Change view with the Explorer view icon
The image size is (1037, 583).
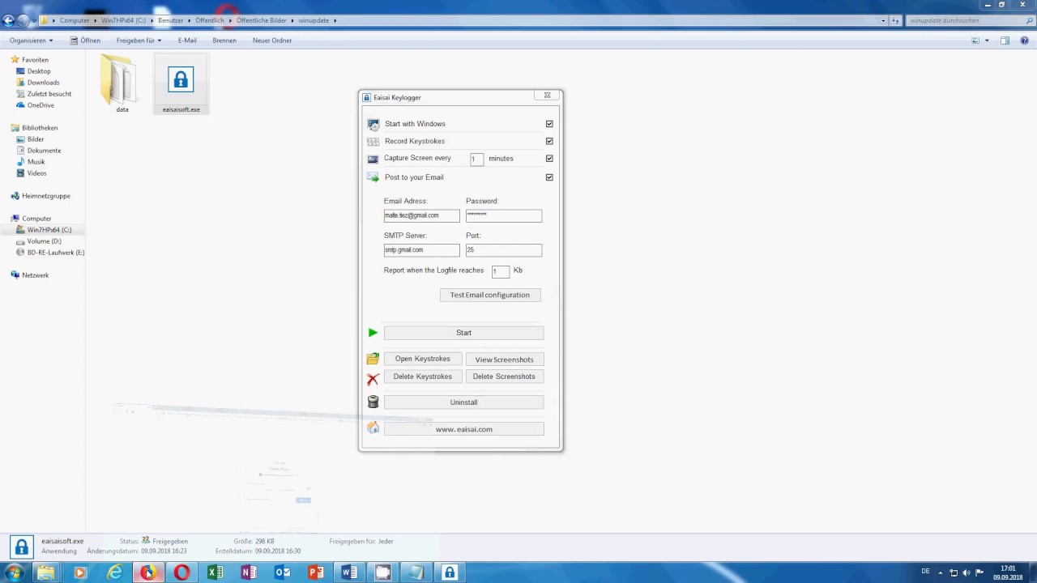tap(976, 40)
